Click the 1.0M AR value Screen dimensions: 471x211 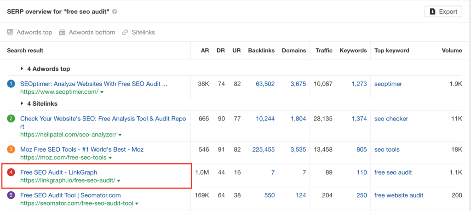point(202,172)
